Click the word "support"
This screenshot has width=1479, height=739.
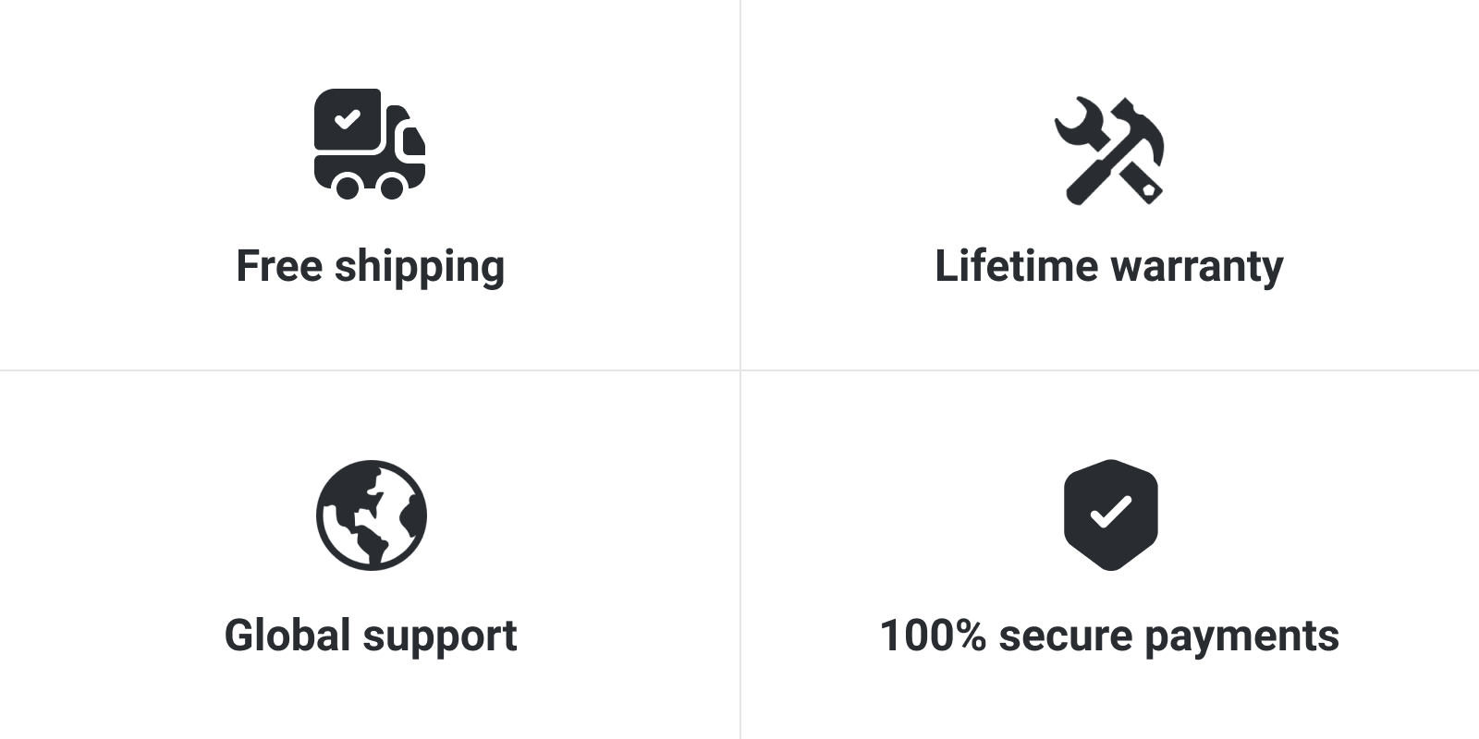point(440,639)
